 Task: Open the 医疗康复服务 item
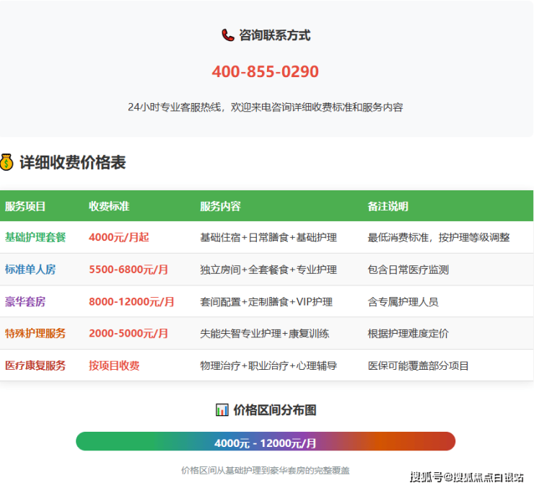35,365
